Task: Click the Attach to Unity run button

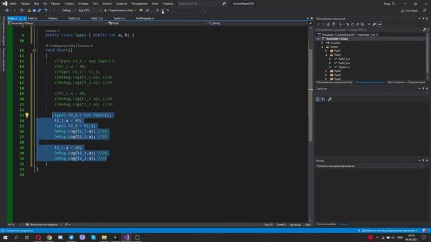Action: (x=119, y=11)
